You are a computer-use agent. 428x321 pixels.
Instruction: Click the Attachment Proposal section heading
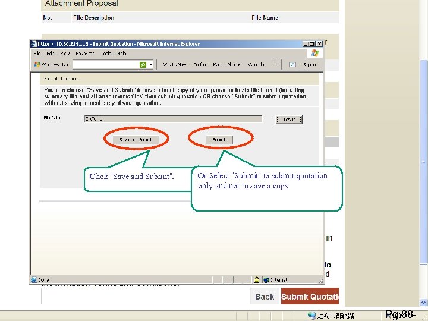(81, 4)
